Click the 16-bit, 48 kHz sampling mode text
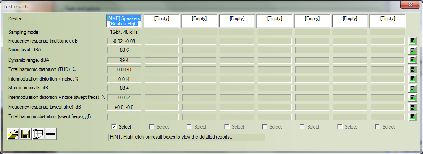Viewport: 423px width, 154px height. (124, 32)
